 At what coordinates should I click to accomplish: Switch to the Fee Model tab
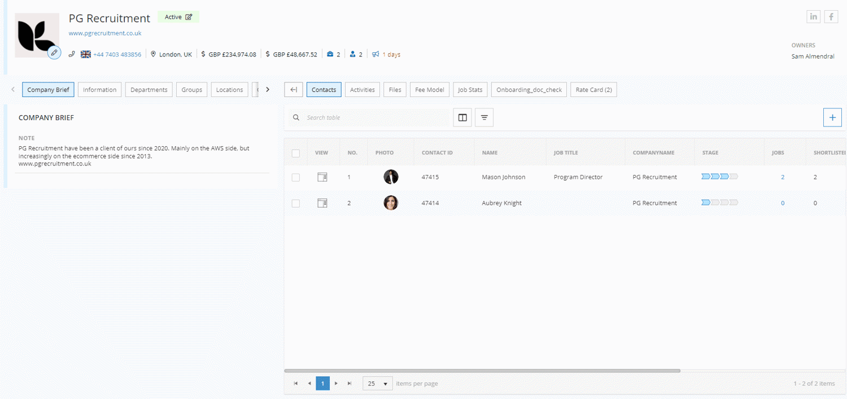430,90
